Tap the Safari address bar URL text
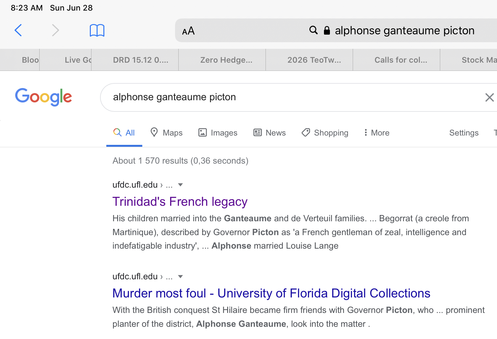 click(x=404, y=30)
